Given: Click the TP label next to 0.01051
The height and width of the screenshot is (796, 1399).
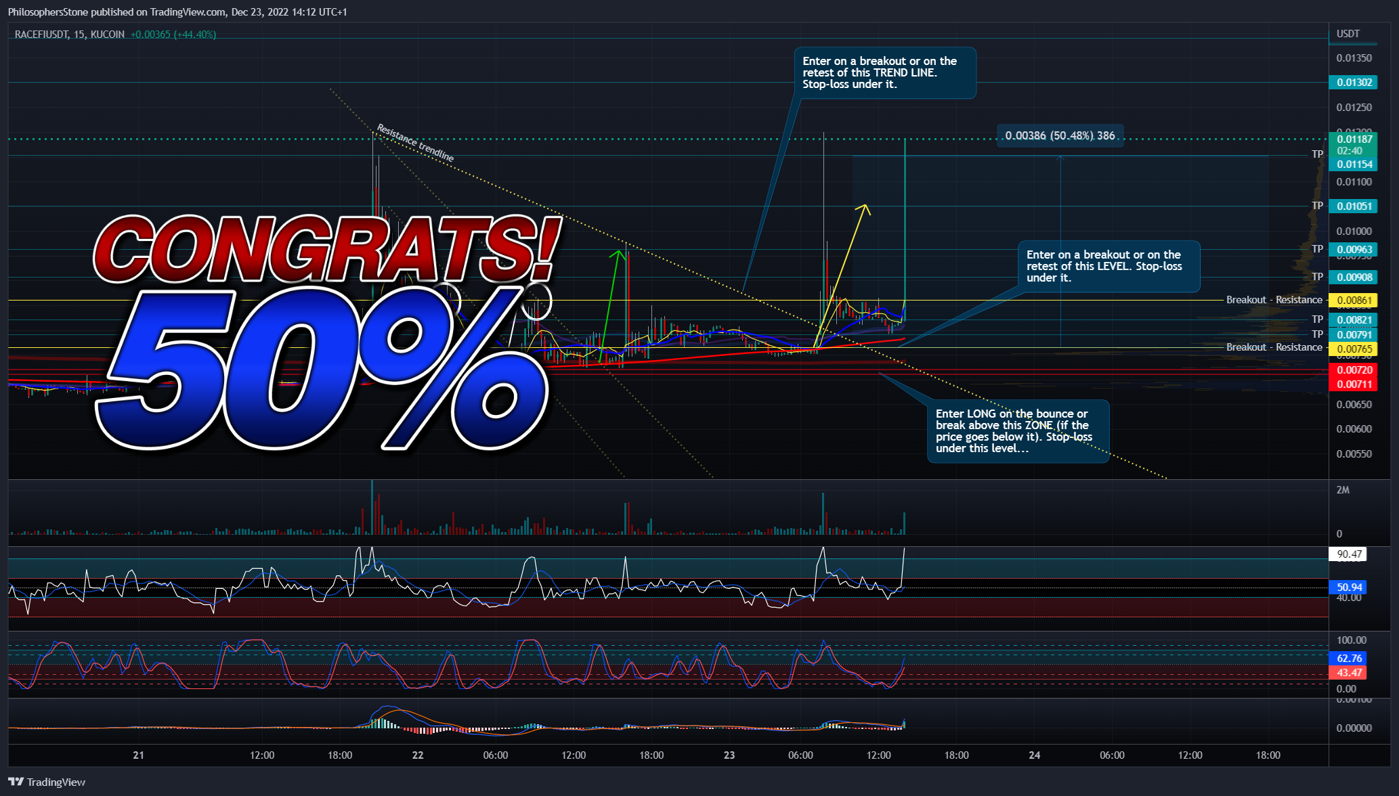Looking at the screenshot, I should click(1317, 206).
